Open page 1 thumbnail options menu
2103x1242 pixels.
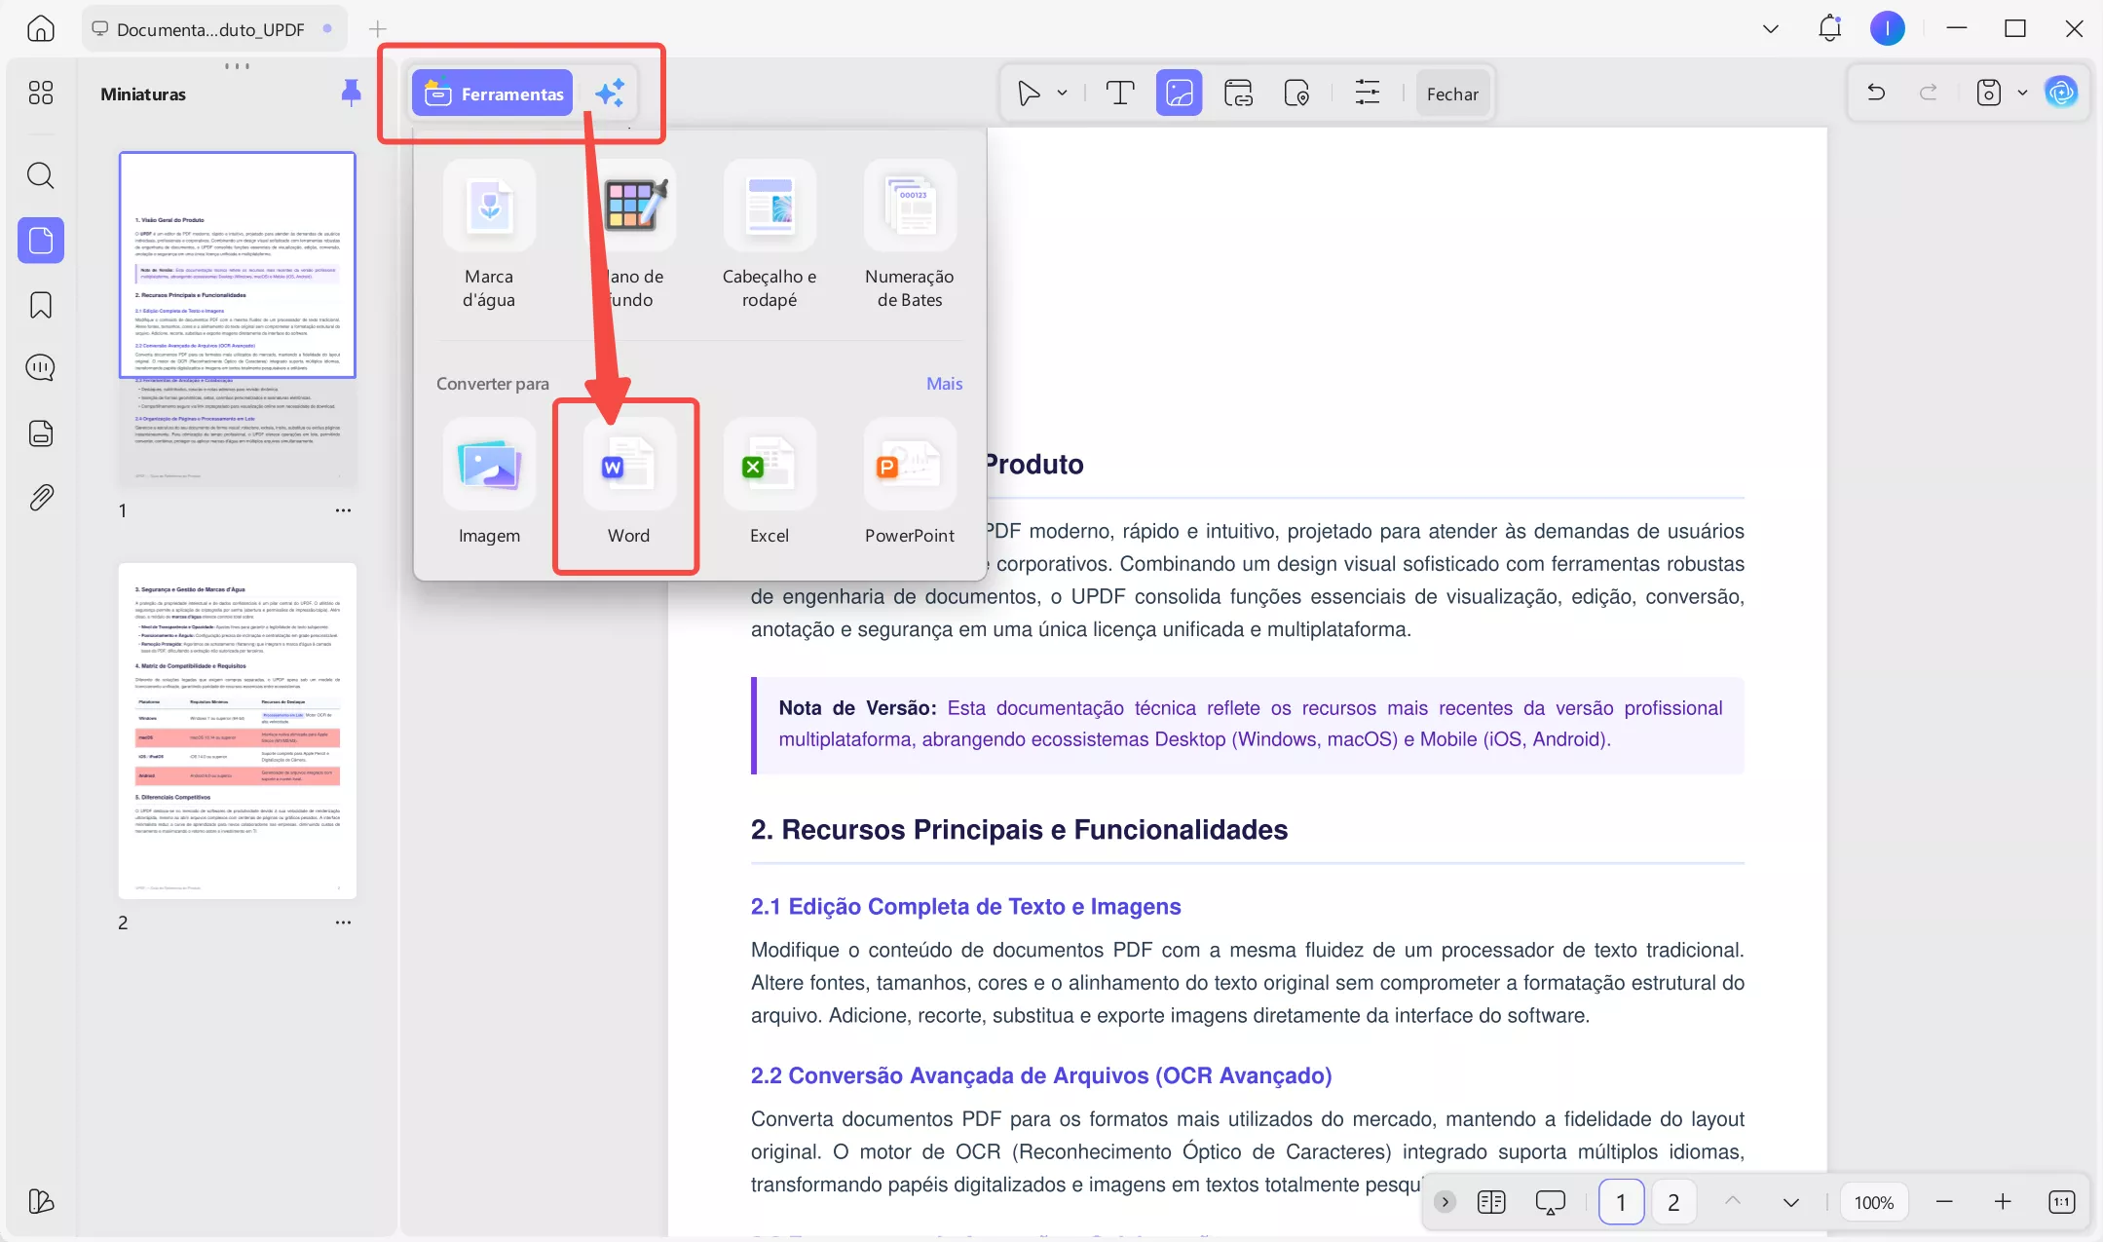point(343,510)
